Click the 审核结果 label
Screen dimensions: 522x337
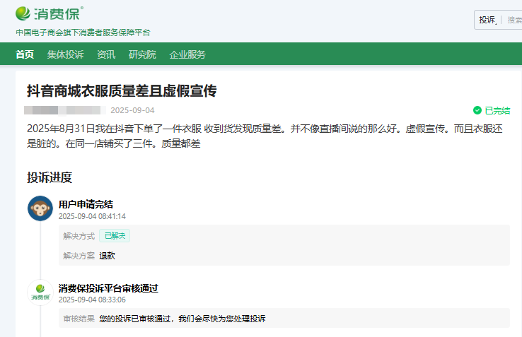point(79,319)
